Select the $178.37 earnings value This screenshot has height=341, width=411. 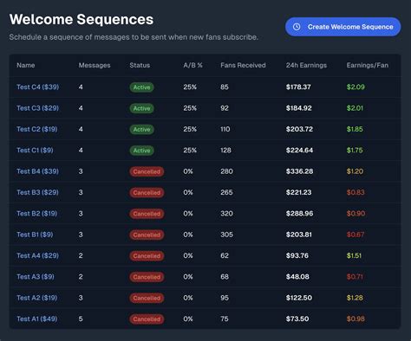pyautogui.click(x=298, y=87)
